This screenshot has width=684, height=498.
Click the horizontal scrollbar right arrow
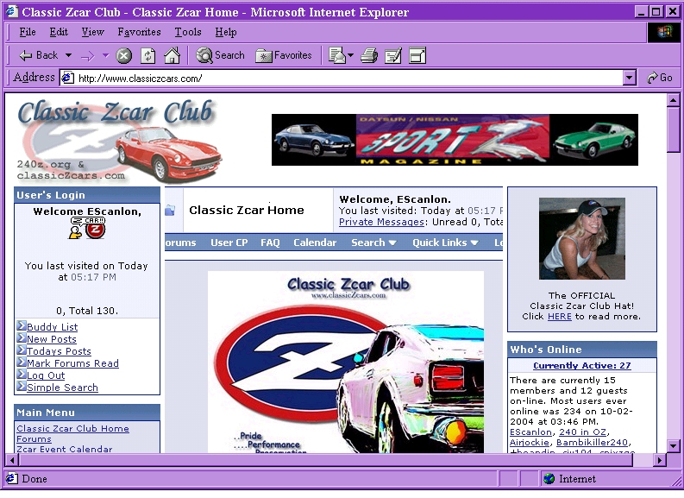pyautogui.click(x=660, y=460)
